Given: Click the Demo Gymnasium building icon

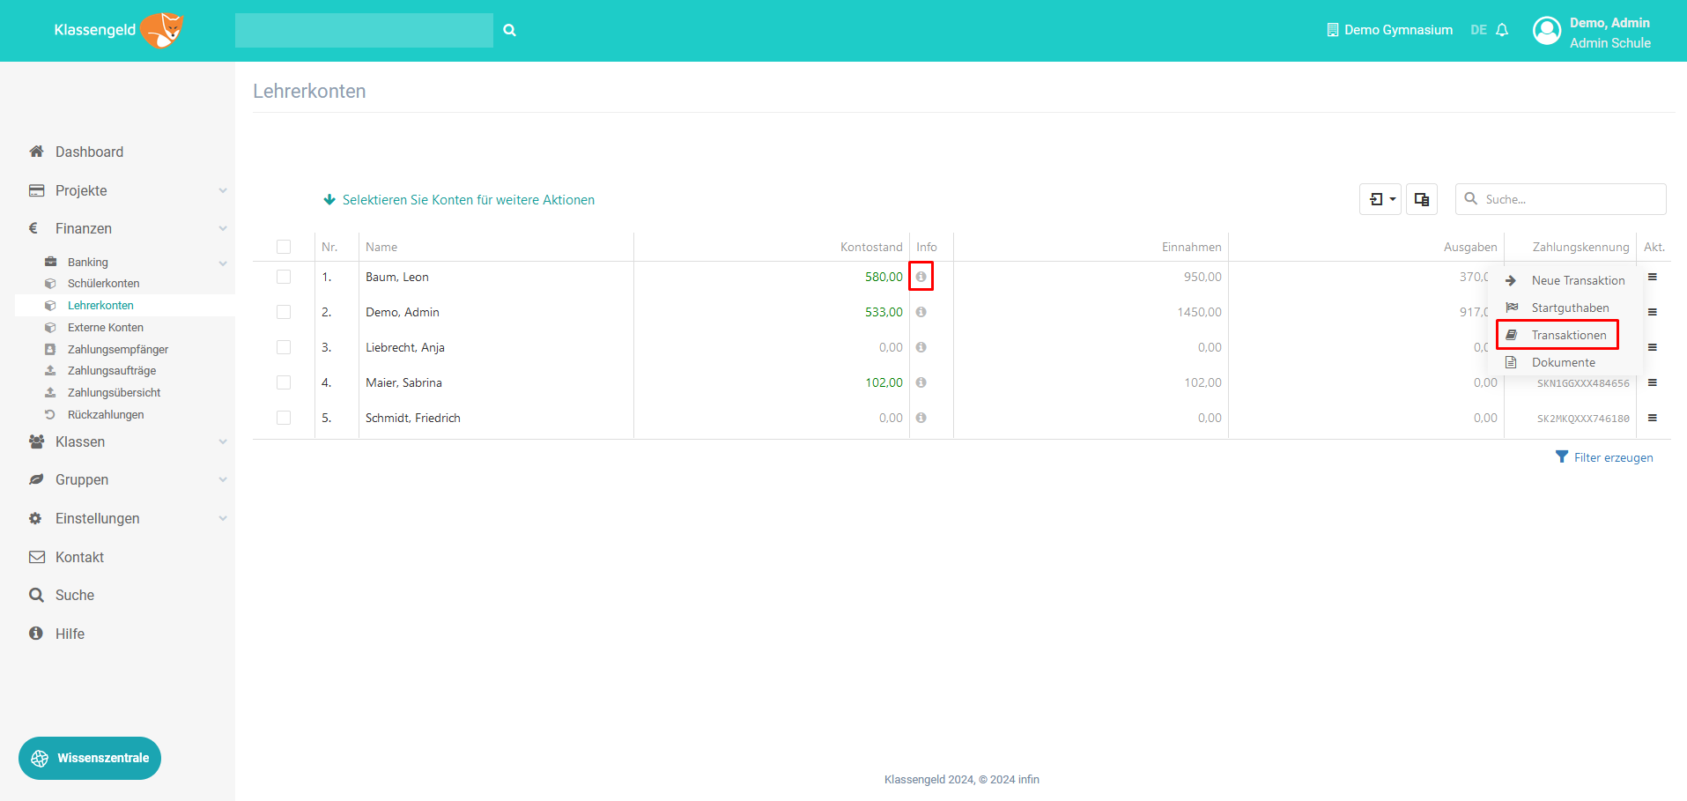Looking at the screenshot, I should pyautogui.click(x=1333, y=30).
